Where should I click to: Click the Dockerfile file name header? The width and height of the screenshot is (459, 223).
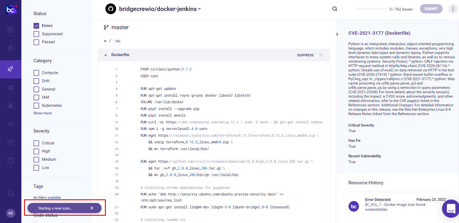[120, 55]
